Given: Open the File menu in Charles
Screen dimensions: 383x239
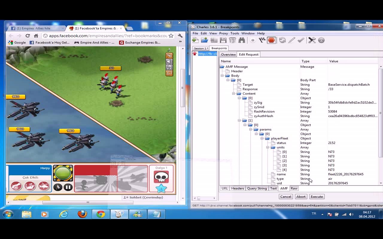Looking at the screenshot, I should click(195, 33).
